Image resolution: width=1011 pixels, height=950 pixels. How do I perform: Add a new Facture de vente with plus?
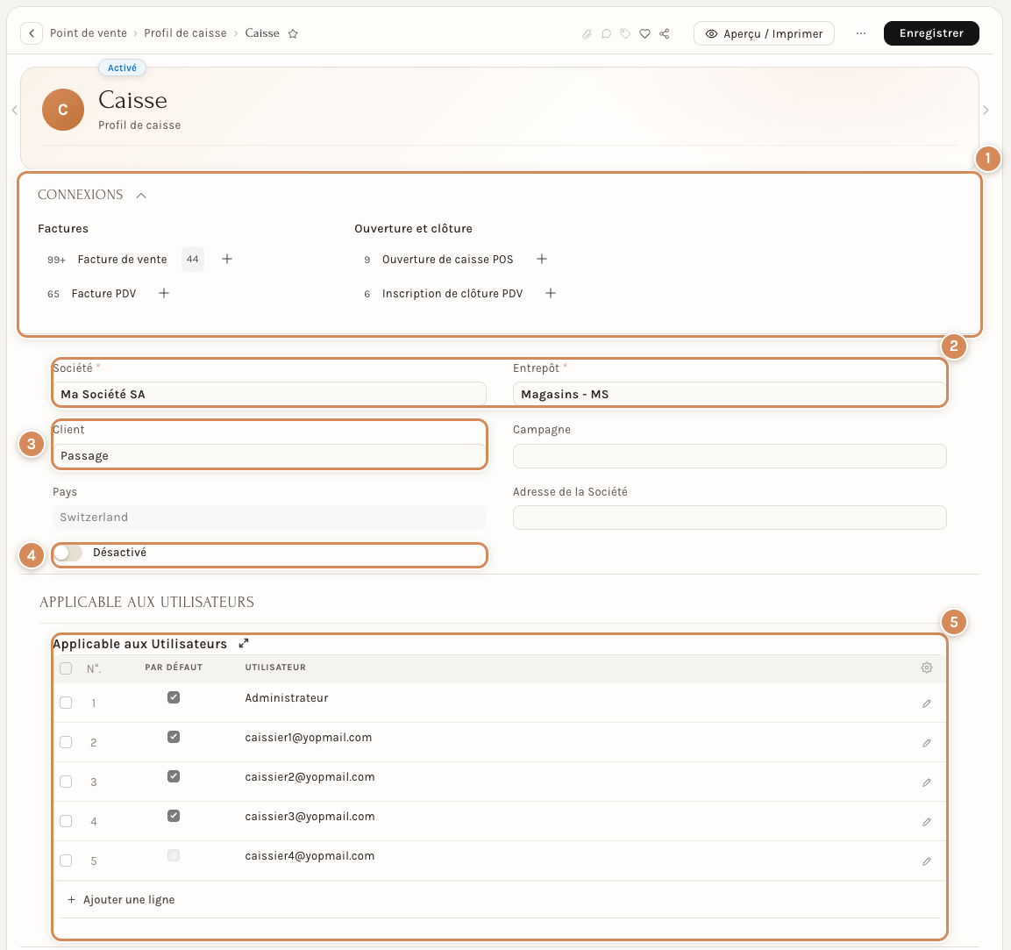click(x=227, y=260)
